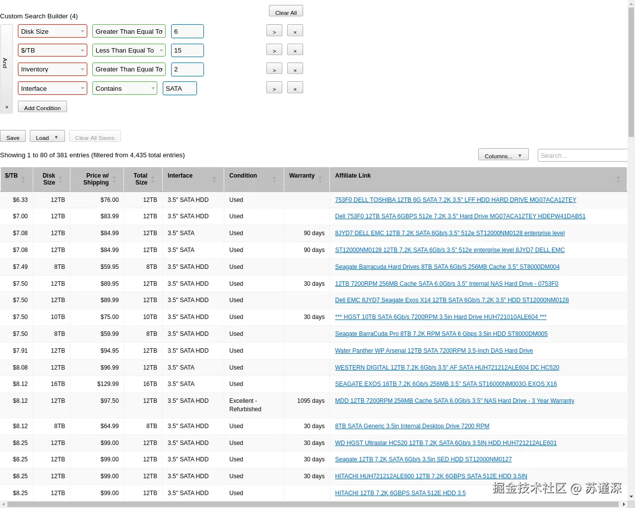Open the Seagate Barracuda 8TB hard drive link
This screenshot has width=635, height=508.
pos(447,266)
